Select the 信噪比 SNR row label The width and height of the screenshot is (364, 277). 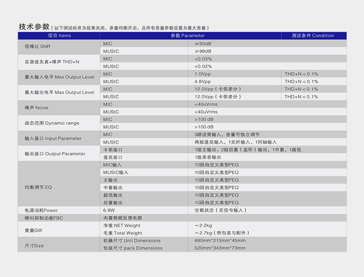59,47
